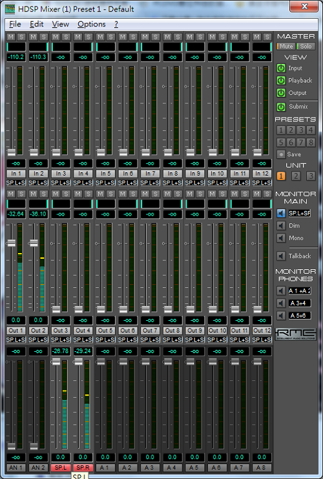
Task: Open routing selector under Out 7
Action: tap(150, 340)
